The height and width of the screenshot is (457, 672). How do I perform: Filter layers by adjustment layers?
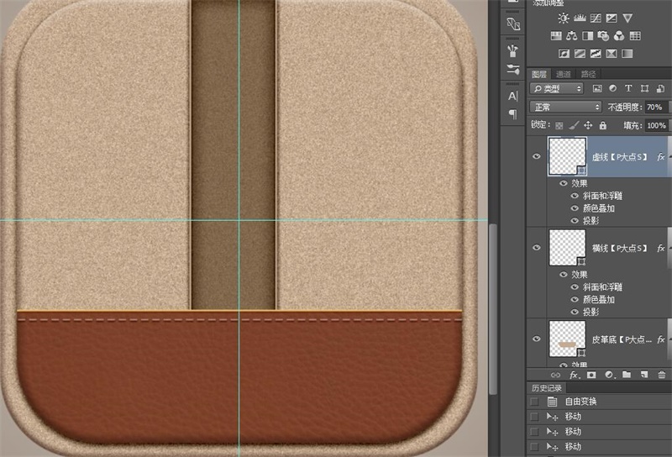[613, 88]
